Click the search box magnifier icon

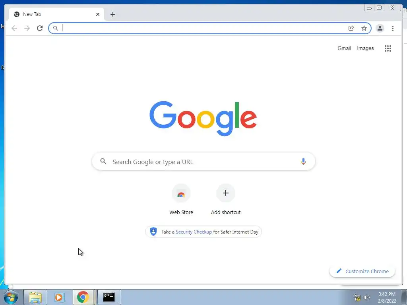pos(103,161)
